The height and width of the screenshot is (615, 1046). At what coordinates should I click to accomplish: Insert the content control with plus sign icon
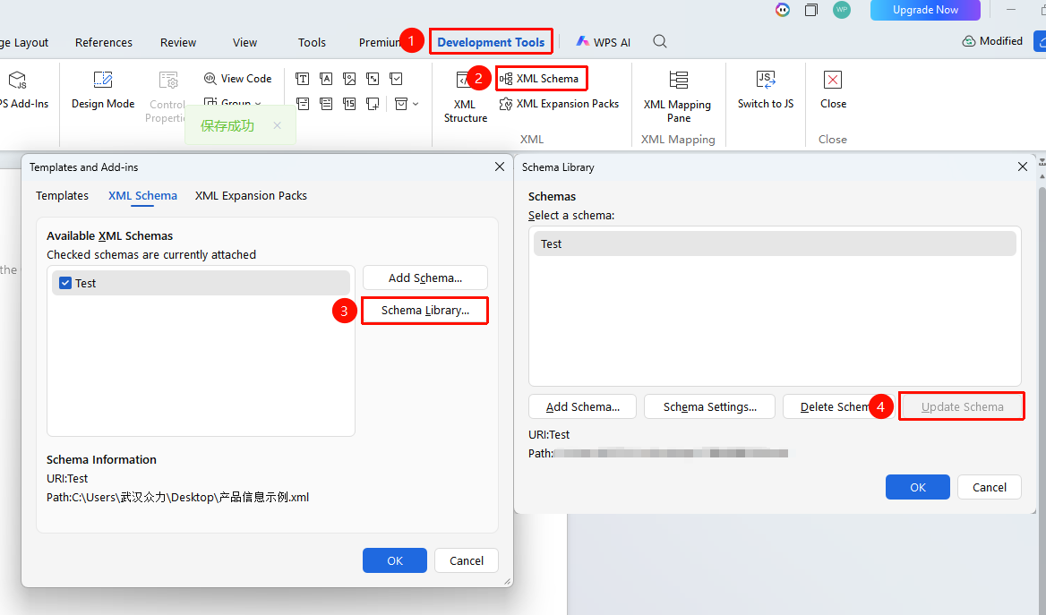tap(373, 103)
